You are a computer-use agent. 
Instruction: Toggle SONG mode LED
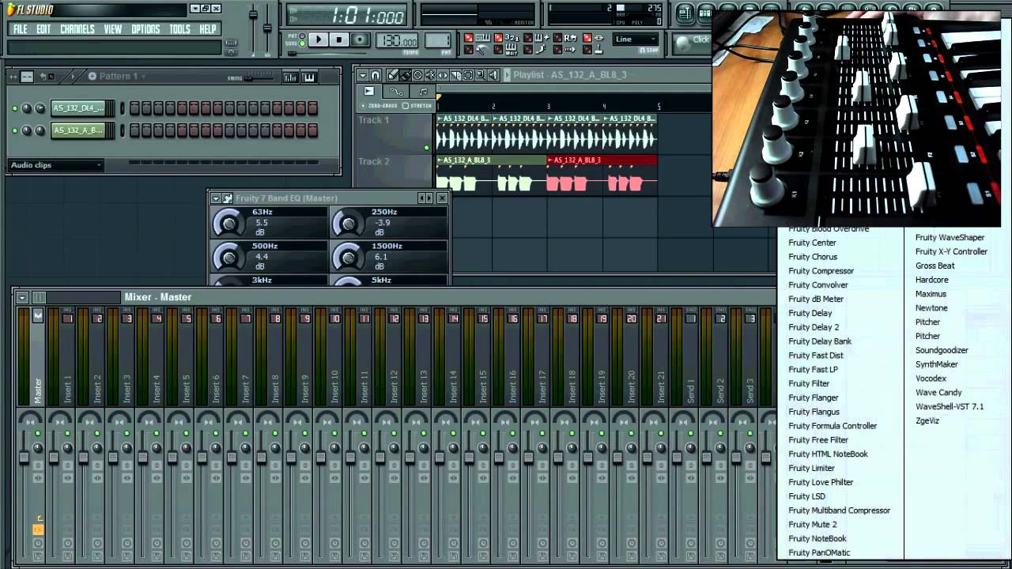coord(303,43)
